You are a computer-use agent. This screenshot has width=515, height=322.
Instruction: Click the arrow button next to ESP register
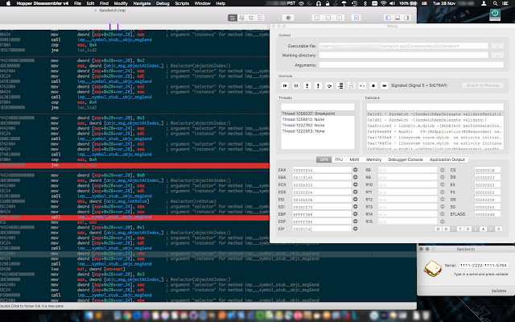coord(355,221)
